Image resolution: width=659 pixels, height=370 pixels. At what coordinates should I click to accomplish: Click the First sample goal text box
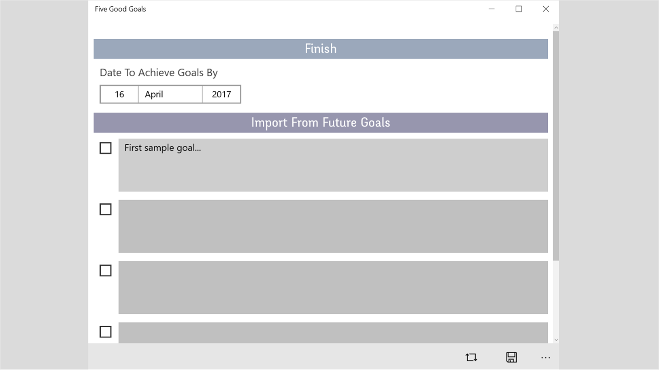pos(333,165)
